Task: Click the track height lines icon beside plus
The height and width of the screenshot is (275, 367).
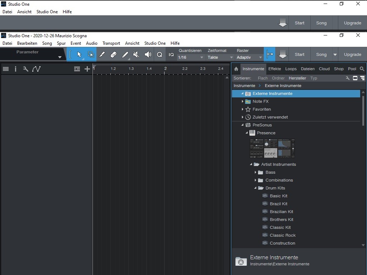Action: (x=77, y=69)
